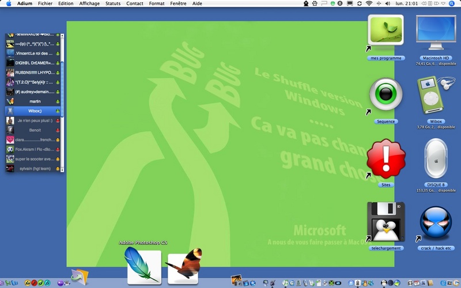Click the Adium contact list scrollbar thumb
The height and width of the screenshot is (288, 461).
coord(62,88)
